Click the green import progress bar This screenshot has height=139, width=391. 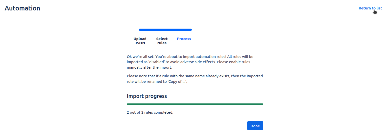pyautogui.click(x=195, y=104)
